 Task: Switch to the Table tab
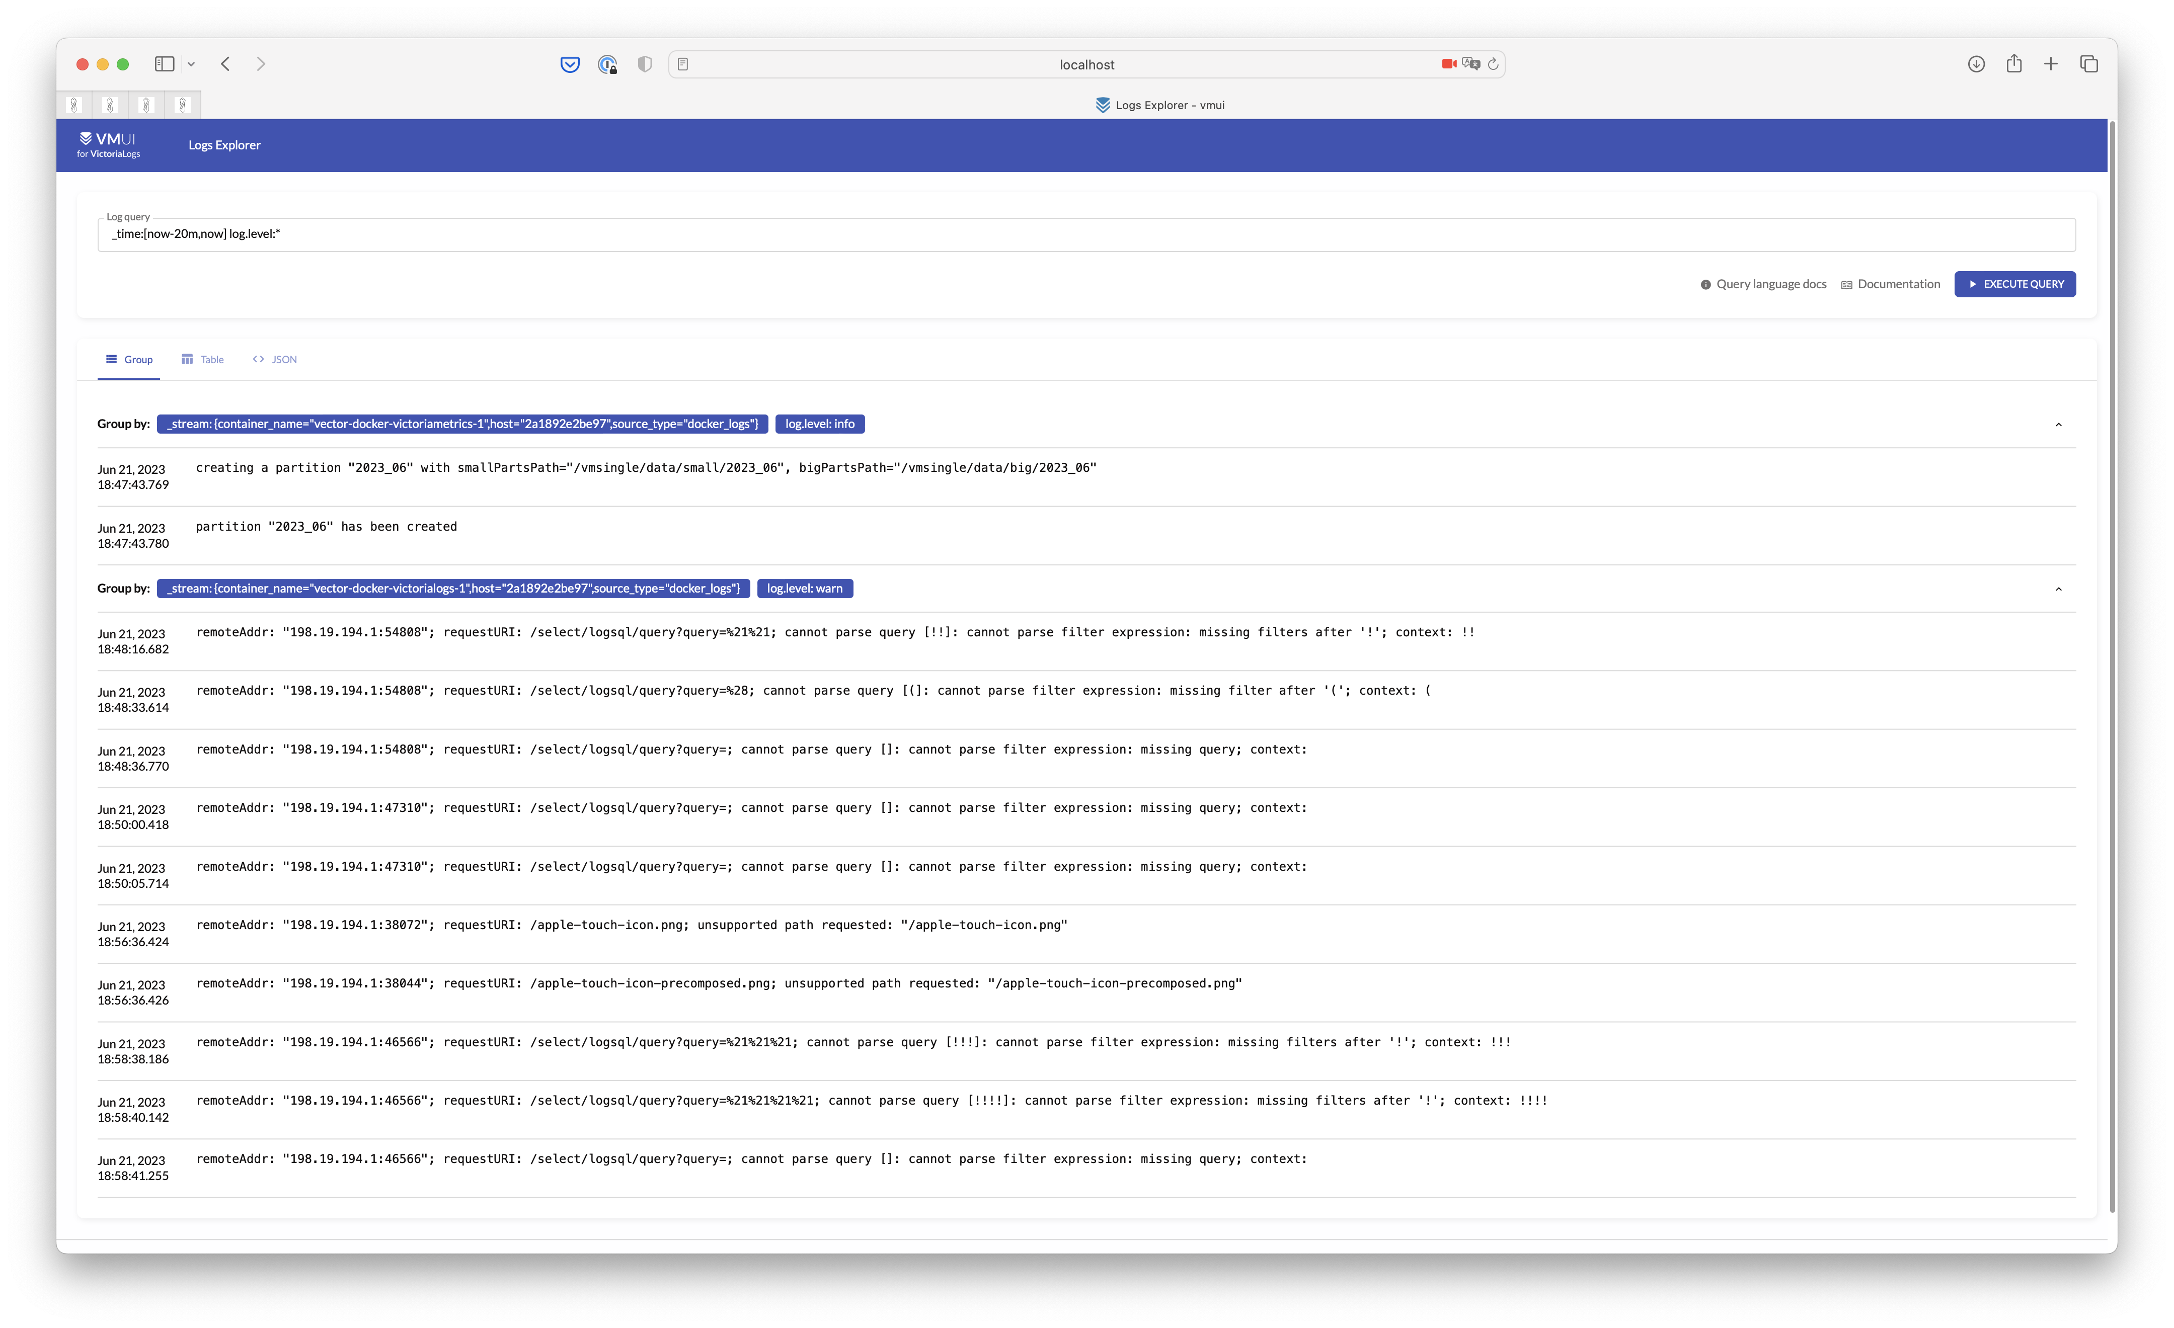pos(202,359)
